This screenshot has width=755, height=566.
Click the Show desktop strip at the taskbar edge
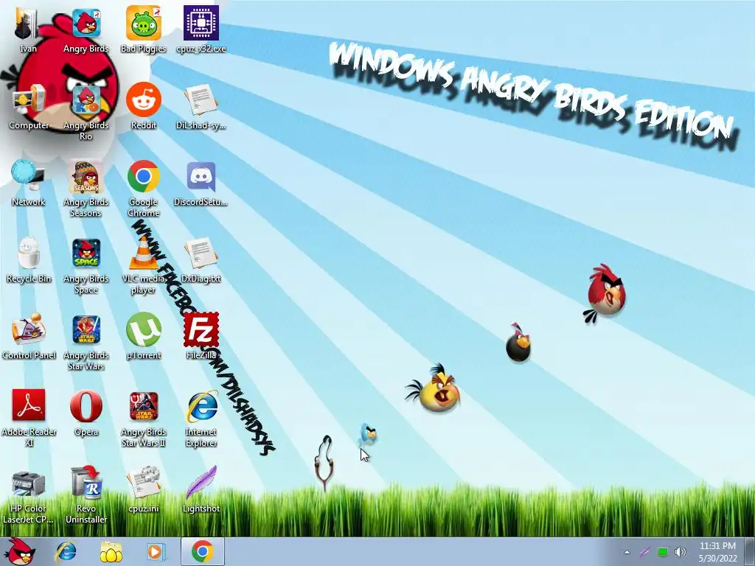(749, 552)
